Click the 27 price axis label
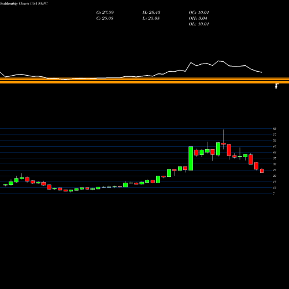This screenshot has width=289, height=289. [275, 170]
